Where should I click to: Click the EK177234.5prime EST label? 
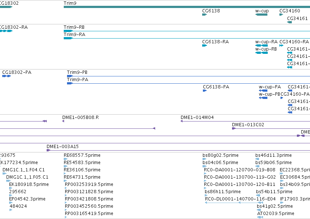19,163
